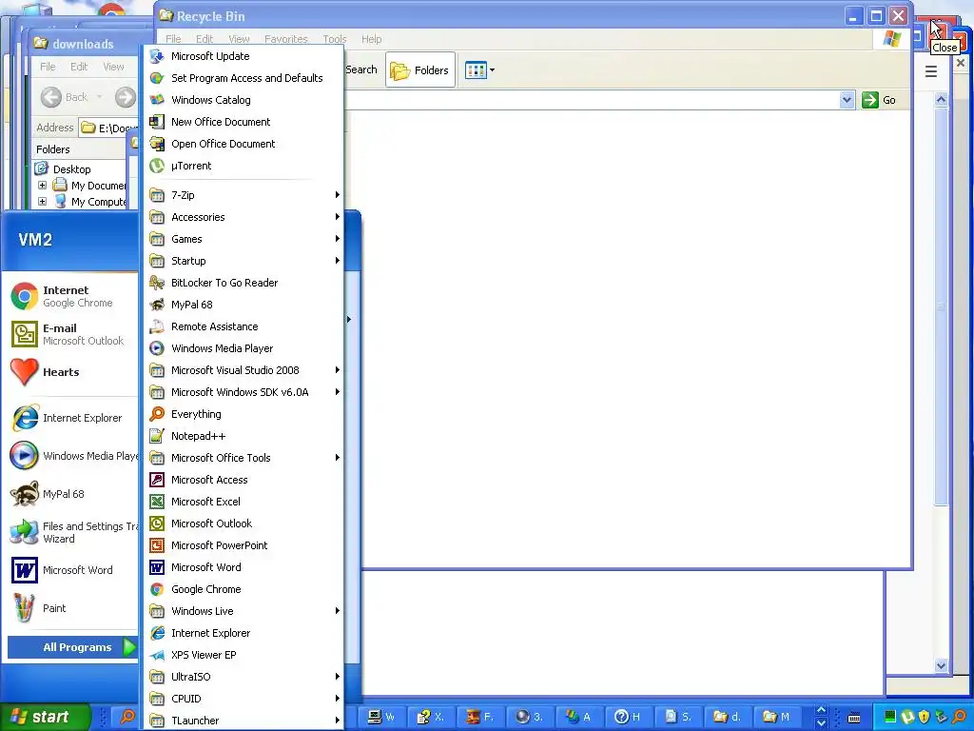Open View menu in Recycle Bin window

pos(239,38)
